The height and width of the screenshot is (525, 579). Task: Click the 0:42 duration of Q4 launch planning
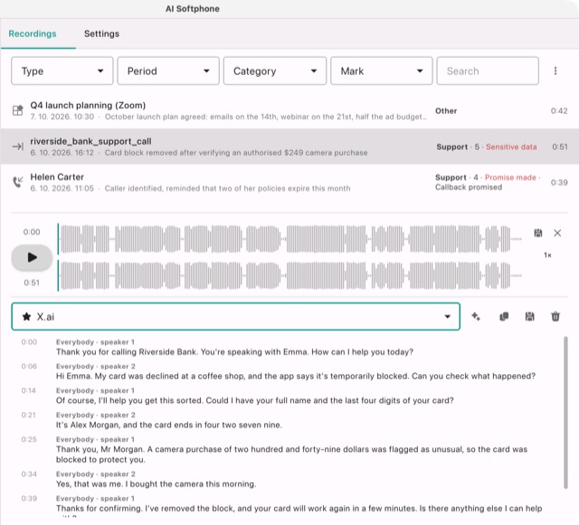[559, 110]
